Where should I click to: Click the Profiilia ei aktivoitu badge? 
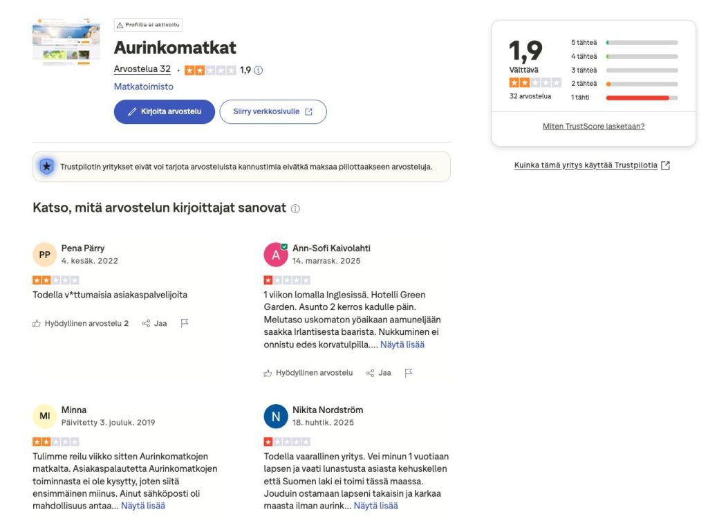click(148, 24)
